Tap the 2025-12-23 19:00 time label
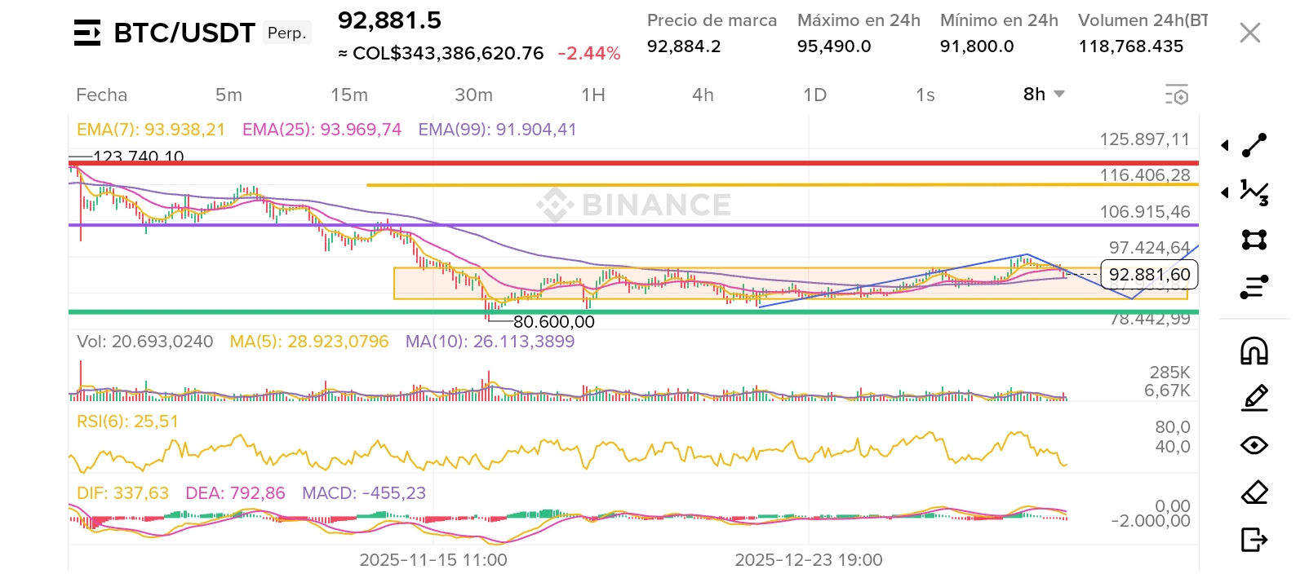Screen dimensions: 1309x587 pyautogui.click(x=809, y=560)
